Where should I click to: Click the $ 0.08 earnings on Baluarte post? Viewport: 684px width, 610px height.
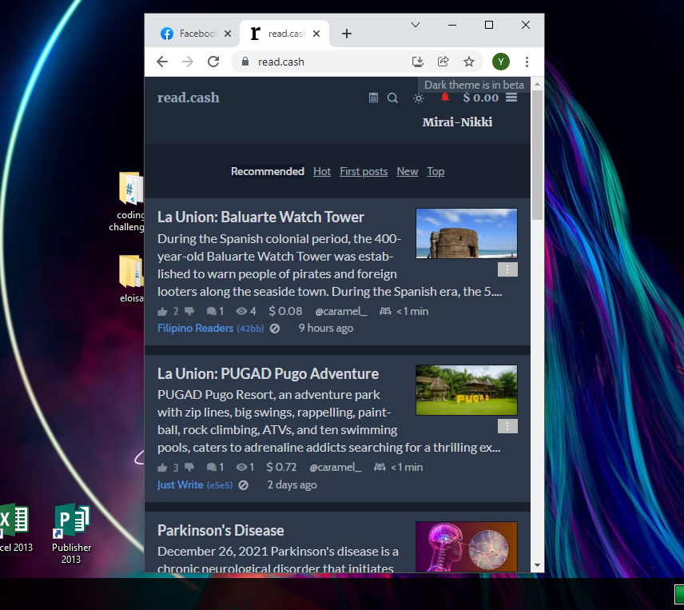click(285, 312)
